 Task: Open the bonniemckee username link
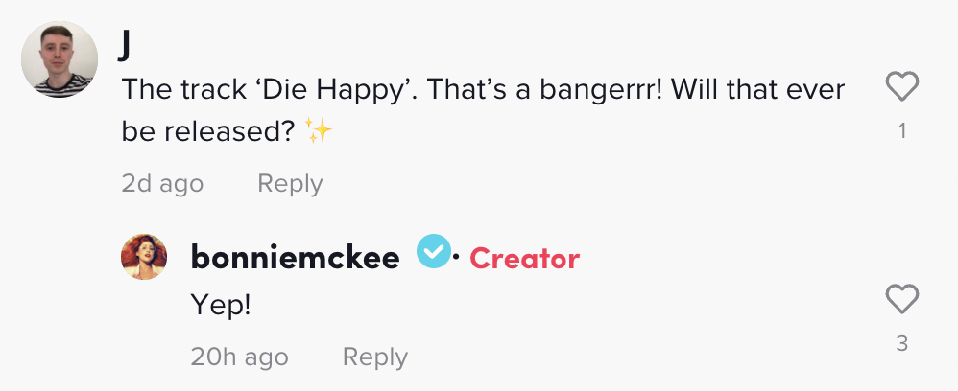[x=295, y=257]
